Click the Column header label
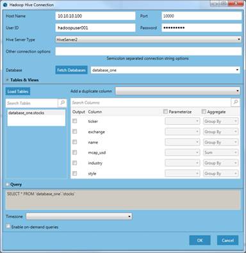The image size is (246, 253). (x=95, y=111)
